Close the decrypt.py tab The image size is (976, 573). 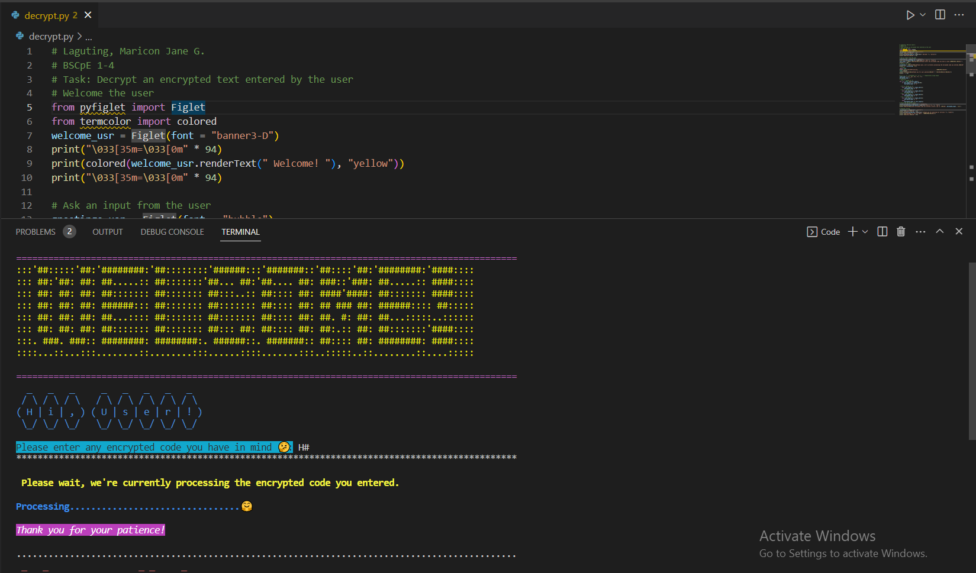88,15
